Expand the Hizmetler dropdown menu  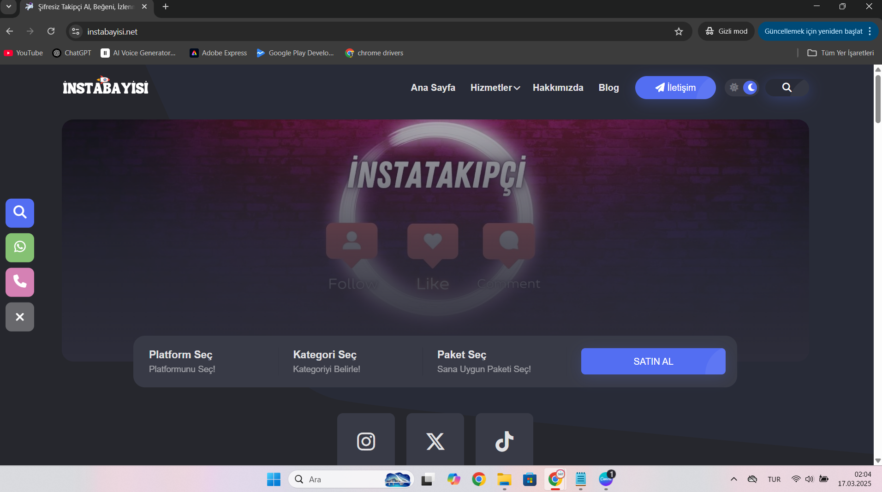coord(495,88)
